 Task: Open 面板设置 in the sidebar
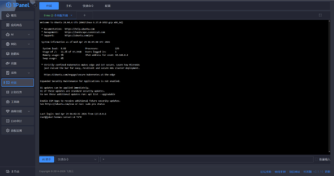pyautogui.click(x=18, y=130)
